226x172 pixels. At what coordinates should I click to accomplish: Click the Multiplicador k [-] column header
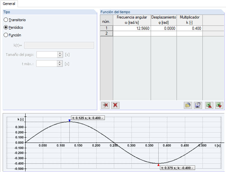coord(190,20)
